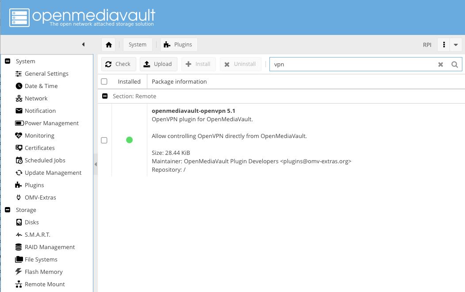Select Network in the sidebar
This screenshot has width=465, height=292.
(x=36, y=98)
